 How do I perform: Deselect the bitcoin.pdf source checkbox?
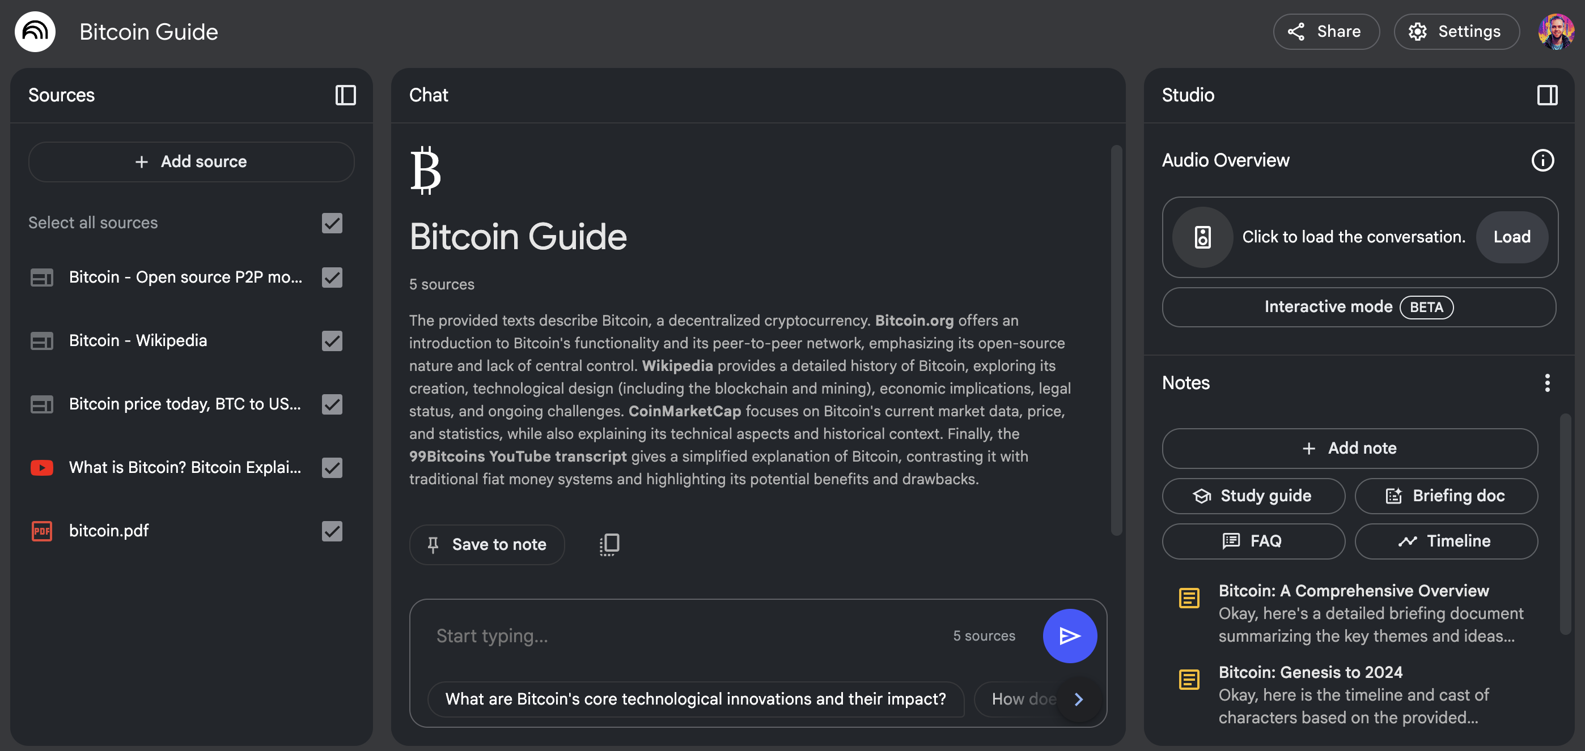[x=332, y=531]
